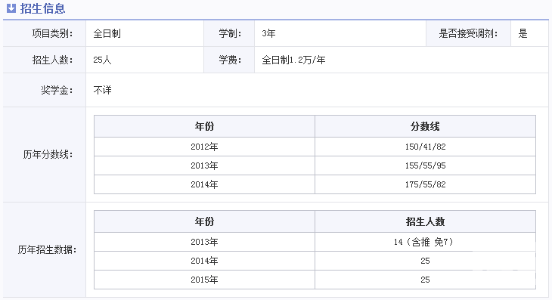Click the 2014年 cell in the 历年招生数据 table
Viewport: 552px width, 300px height.
[204, 261]
